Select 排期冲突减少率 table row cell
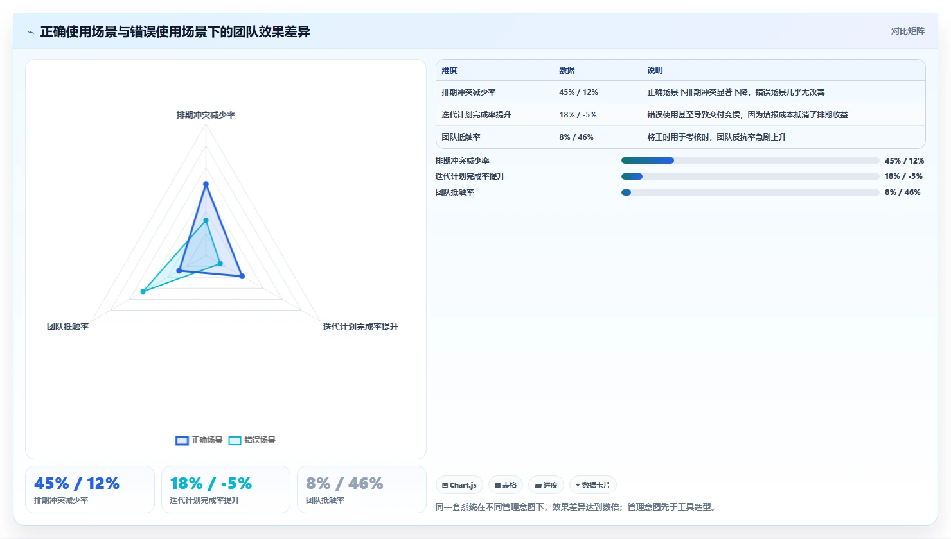The image size is (951, 539). [x=468, y=92]
